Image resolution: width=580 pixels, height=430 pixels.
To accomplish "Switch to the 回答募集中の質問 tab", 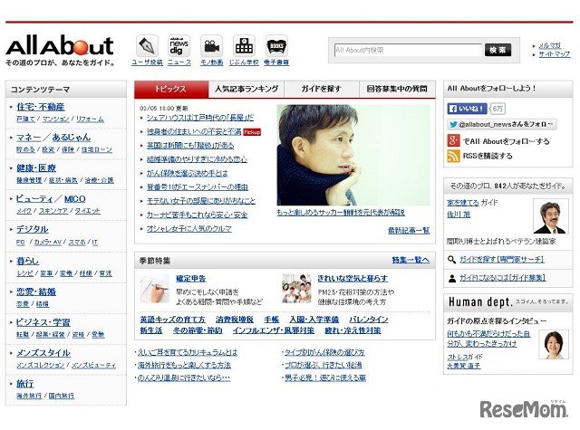I will 397,89.
